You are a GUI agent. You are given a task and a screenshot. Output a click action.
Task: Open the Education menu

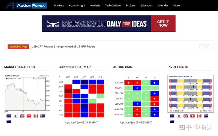pos(147,5)
